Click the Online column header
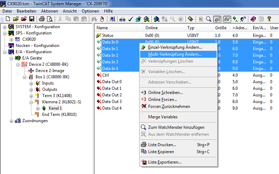This screenshot has width=279, height=174. [x=164, y=28]
